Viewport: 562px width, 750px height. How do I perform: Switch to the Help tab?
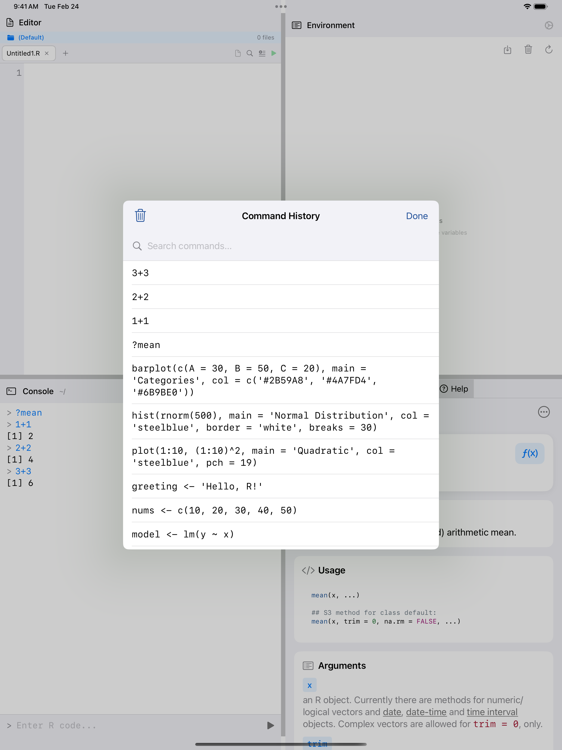tap(454, 389)
